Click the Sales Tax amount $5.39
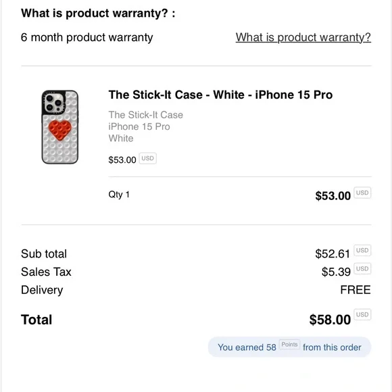The height and width of the screenshot is (392, 392). tap(336, 272)
